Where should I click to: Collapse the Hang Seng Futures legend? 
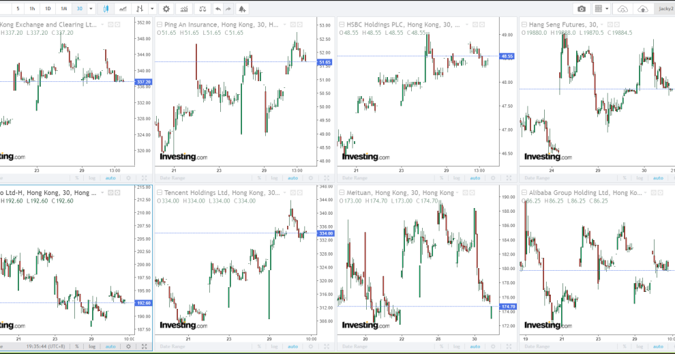pos(524,25)
